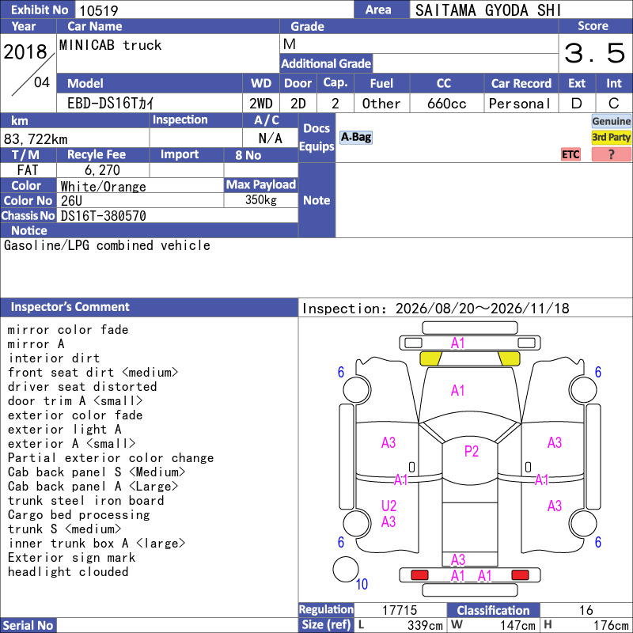The width and height of the screenshot is (633, 633).
Task: Click the color value White/Orange
Action: pos(103,187)
